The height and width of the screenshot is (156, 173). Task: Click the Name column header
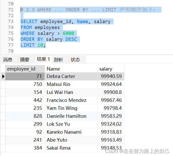71,69
